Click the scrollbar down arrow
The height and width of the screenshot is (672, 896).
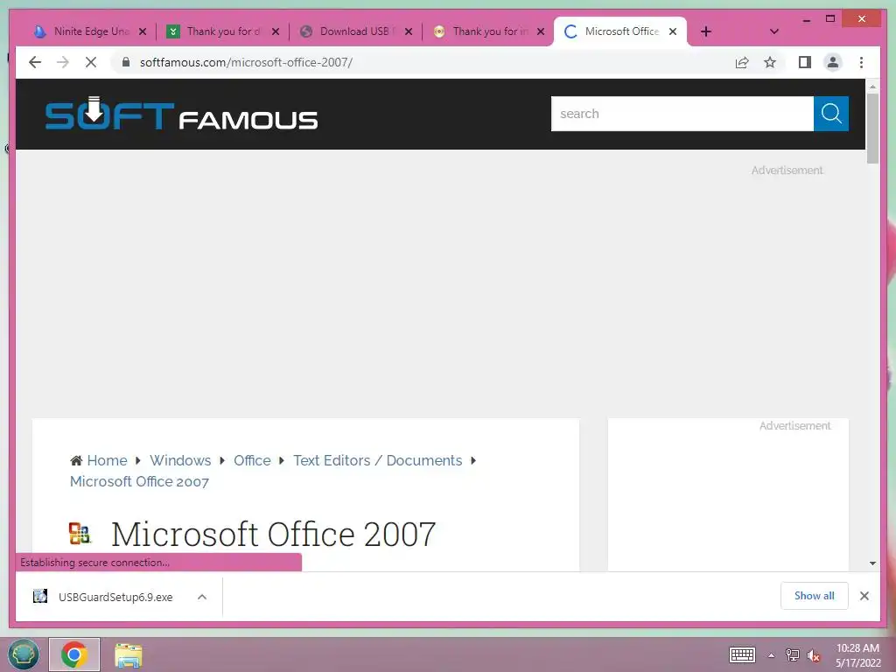[872, 563]
